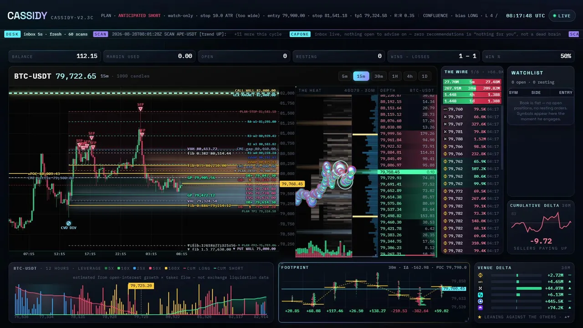Viewport: 583px width, 328px height.
Task: Click the ENTRY column header in Watchlist
Action: [566, 92]
